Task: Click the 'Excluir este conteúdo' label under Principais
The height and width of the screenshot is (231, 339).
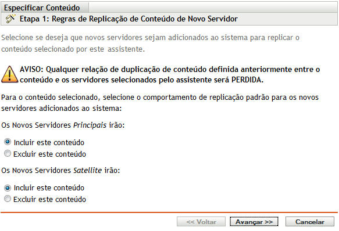Action: 50,154
